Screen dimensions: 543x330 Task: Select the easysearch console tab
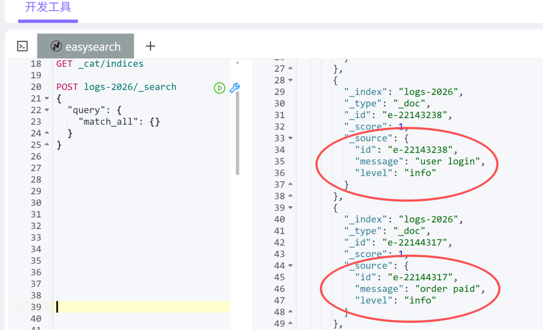[85, 46]
